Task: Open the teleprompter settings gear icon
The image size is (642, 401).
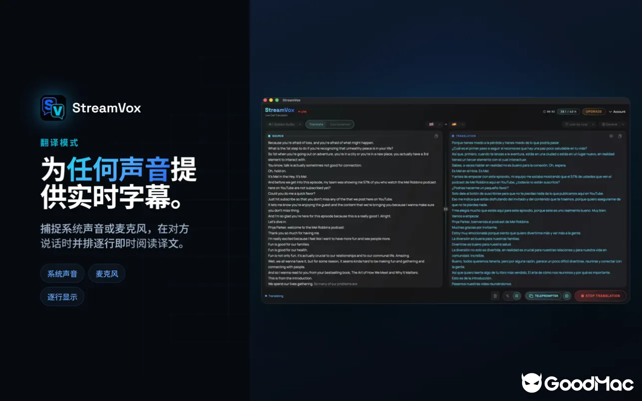Action: coord(567,296)
